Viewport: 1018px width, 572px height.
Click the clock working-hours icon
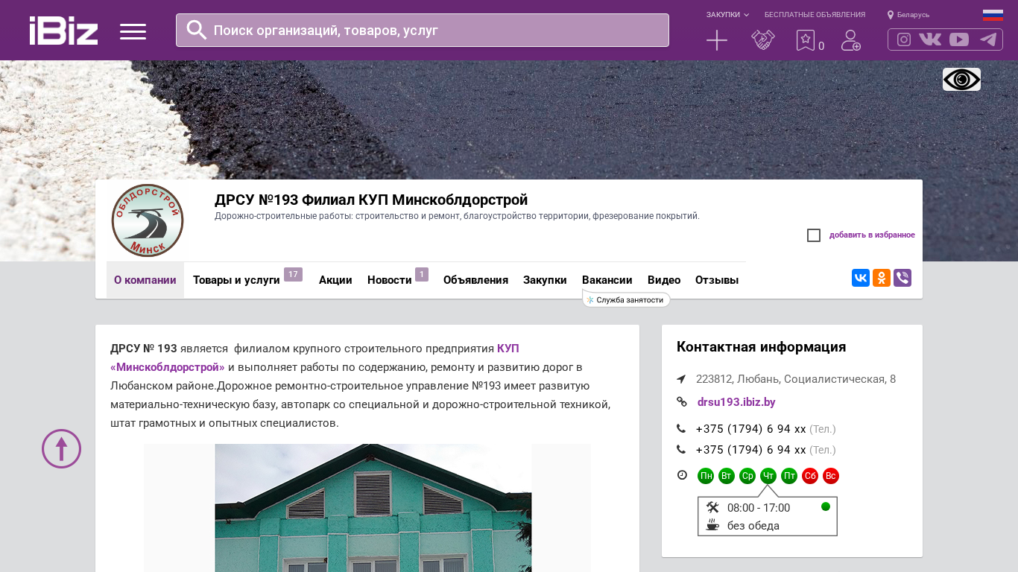tap(682, 475)
